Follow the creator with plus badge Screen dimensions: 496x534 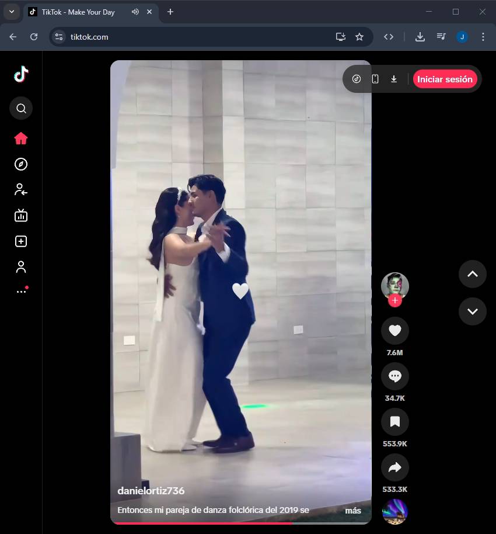point(395,301)
